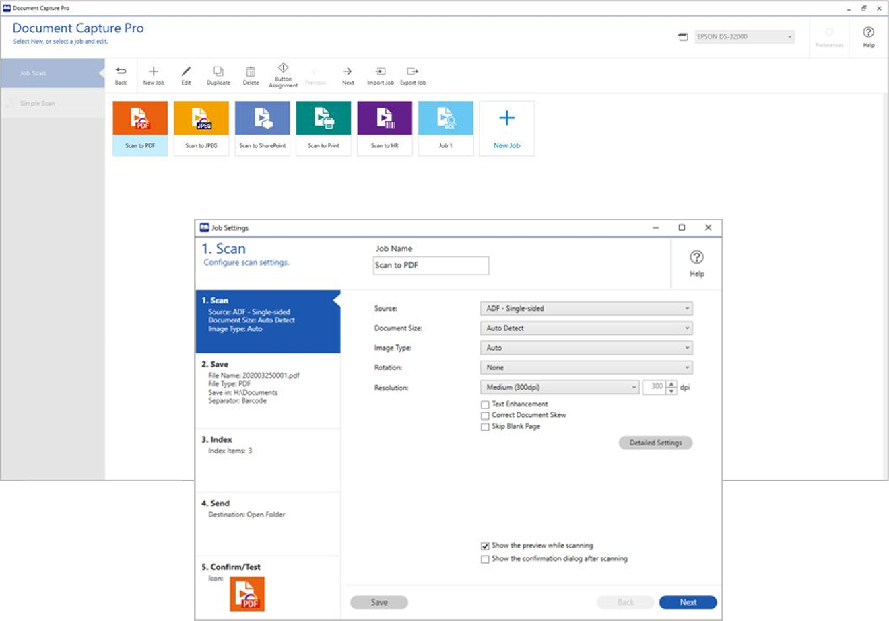Open the Resolution dropdown
The width and height of the screenshot is (889, 621).
click(x=559, y=388)
